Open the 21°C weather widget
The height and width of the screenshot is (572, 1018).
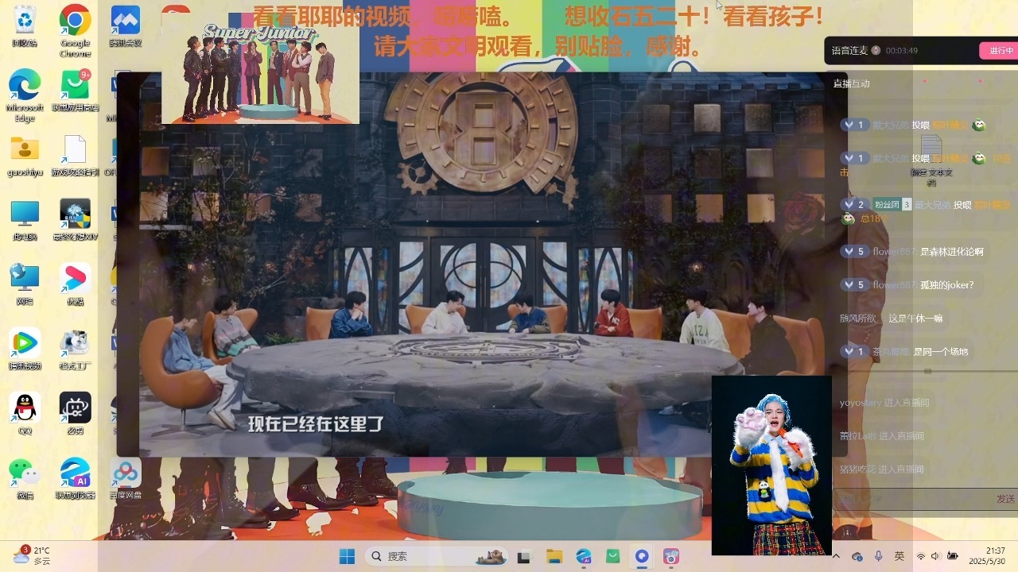point(33,555)
